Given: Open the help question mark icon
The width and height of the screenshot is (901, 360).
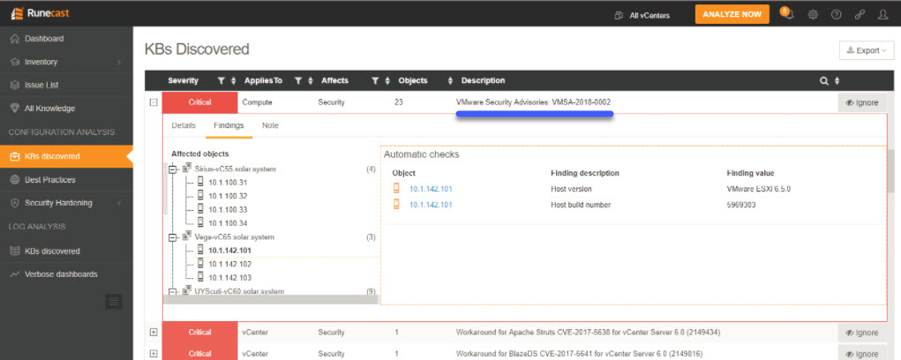Looking at the screenshot, I should (x=837, y=15).
